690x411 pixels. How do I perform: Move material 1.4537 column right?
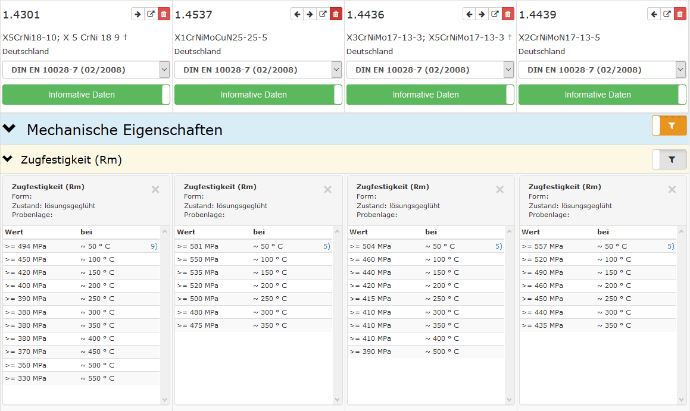pos(310,14)
